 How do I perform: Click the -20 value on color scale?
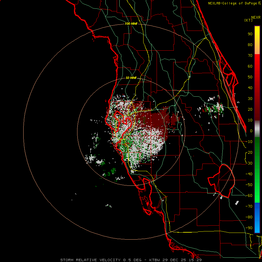pyautogui.click(x=249, y=152)
